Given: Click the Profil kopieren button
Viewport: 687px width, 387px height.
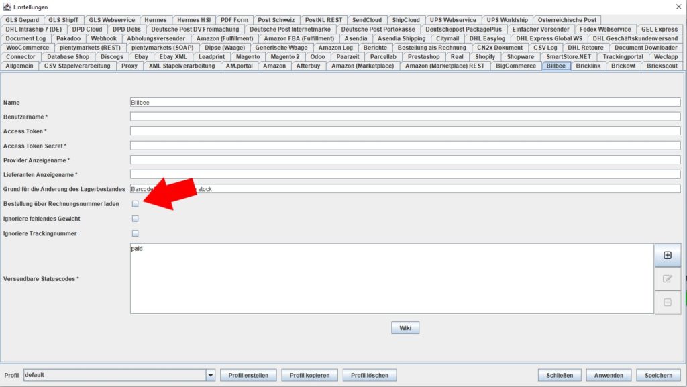Looking at the screenshot, I should pos(310,375).
